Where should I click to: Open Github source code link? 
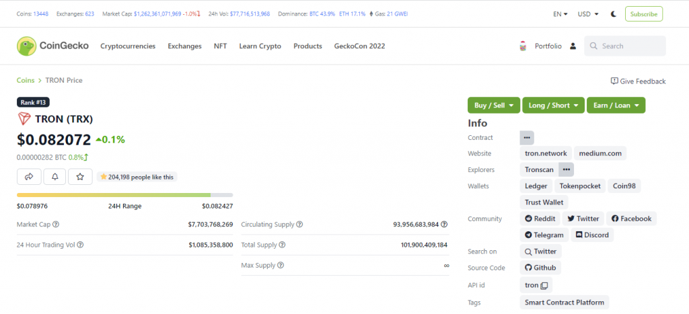(540, 268)
